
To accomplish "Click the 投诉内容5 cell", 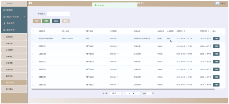I will tap(138, 77).
